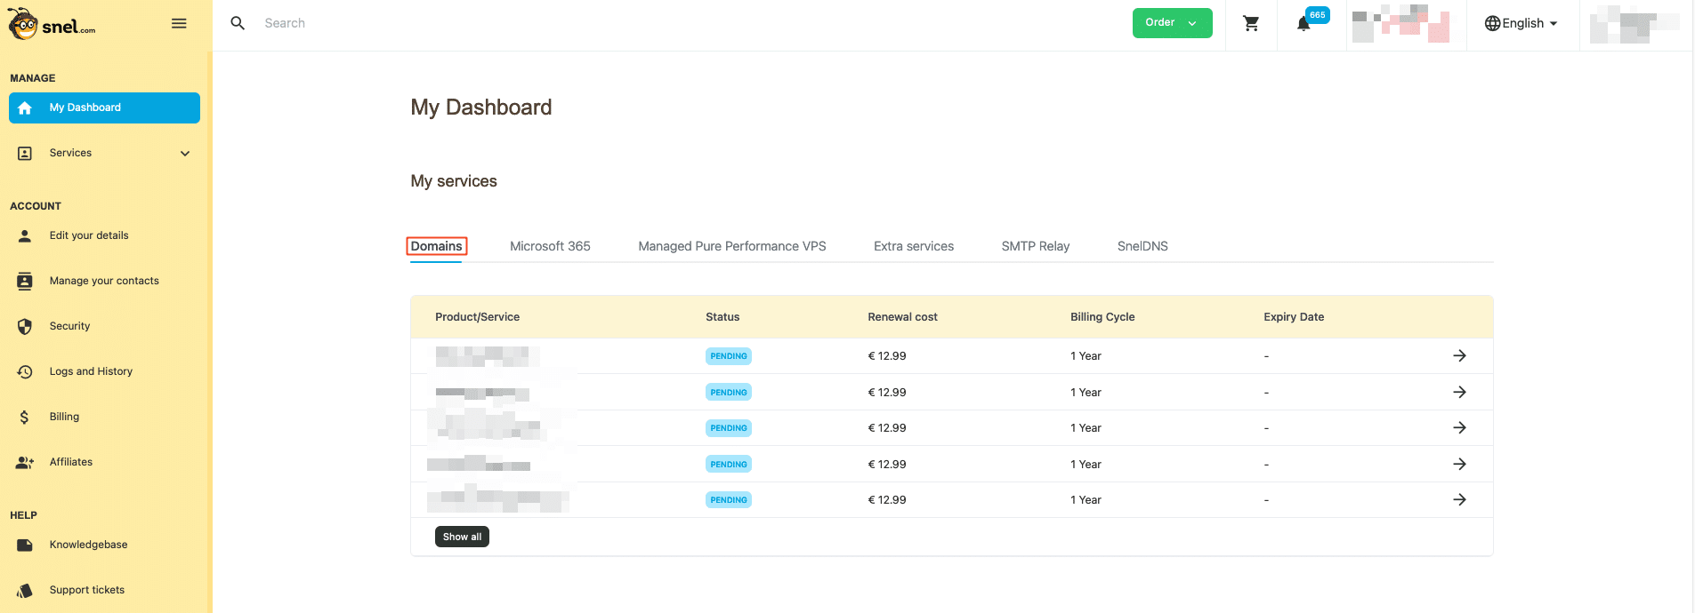Click the Show all button
This screenshot has height=613, width=1695.
point(462,537)
